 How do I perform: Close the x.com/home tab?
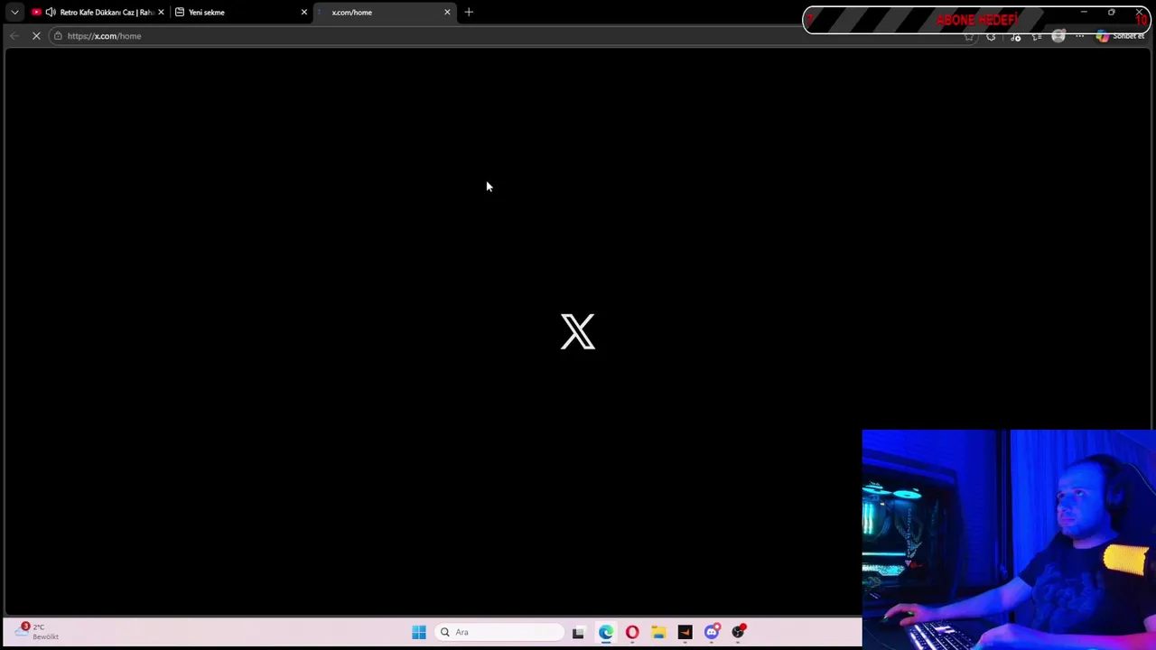coord(447,13)
